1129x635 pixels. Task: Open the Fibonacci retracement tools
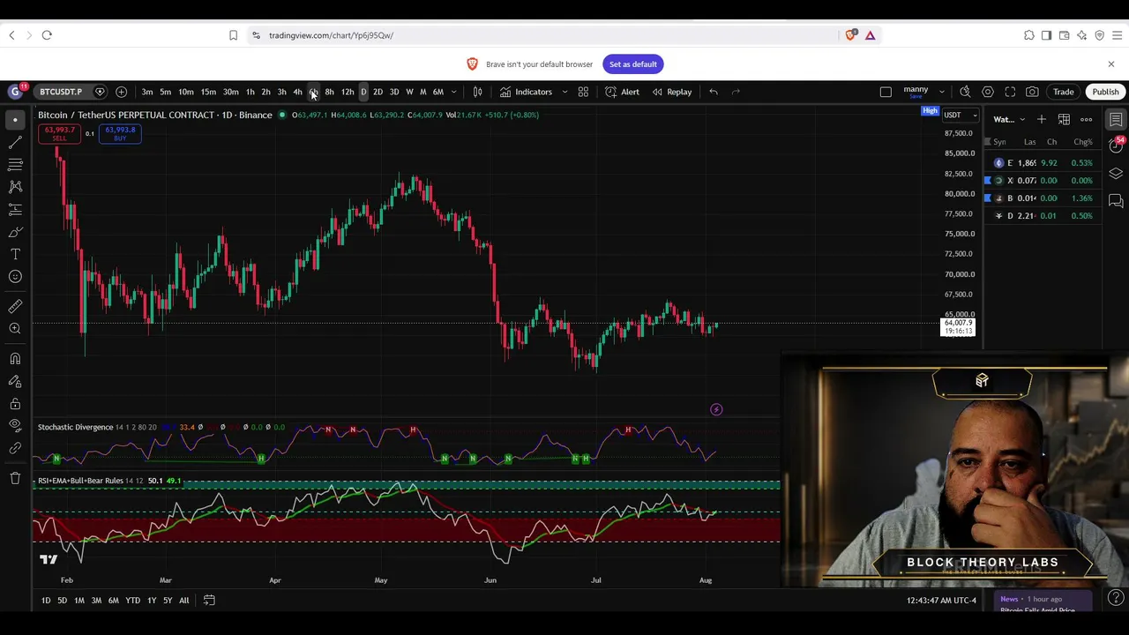tap(15, 165)
